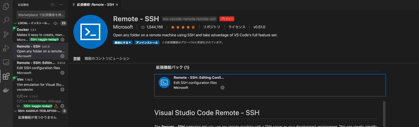Click the Microsoft publisher link in header
This screenshot has height=127, width=419.
[123, 27]
